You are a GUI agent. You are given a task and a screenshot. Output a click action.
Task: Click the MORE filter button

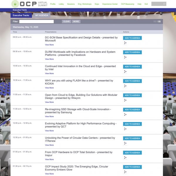click(76, 21)
